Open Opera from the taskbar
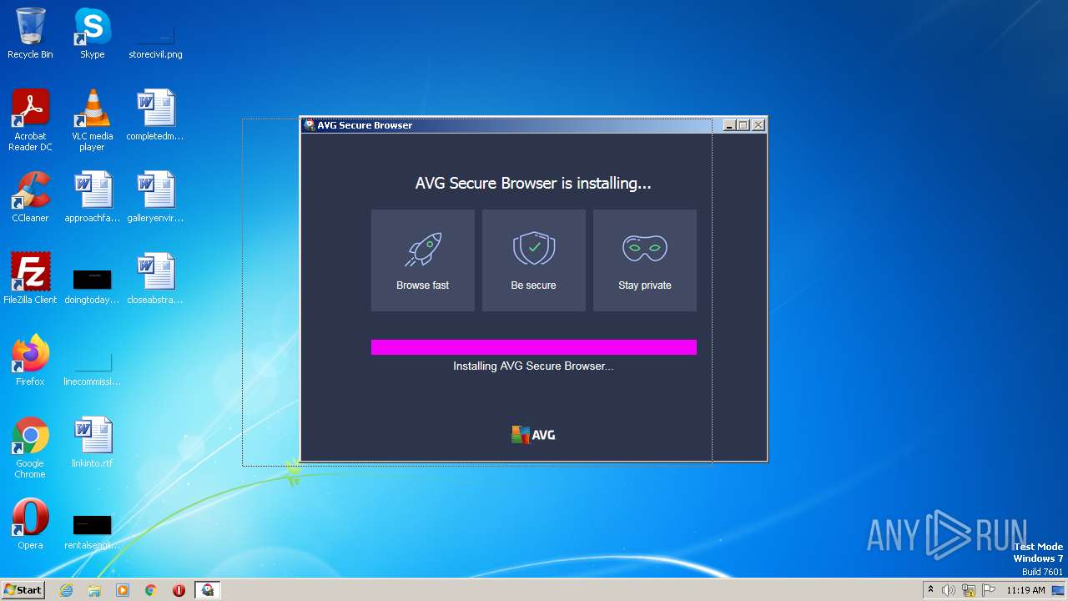 [179, 590]
